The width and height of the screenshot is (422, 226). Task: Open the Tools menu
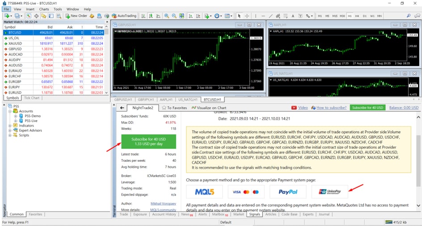(x=58, y=9)
